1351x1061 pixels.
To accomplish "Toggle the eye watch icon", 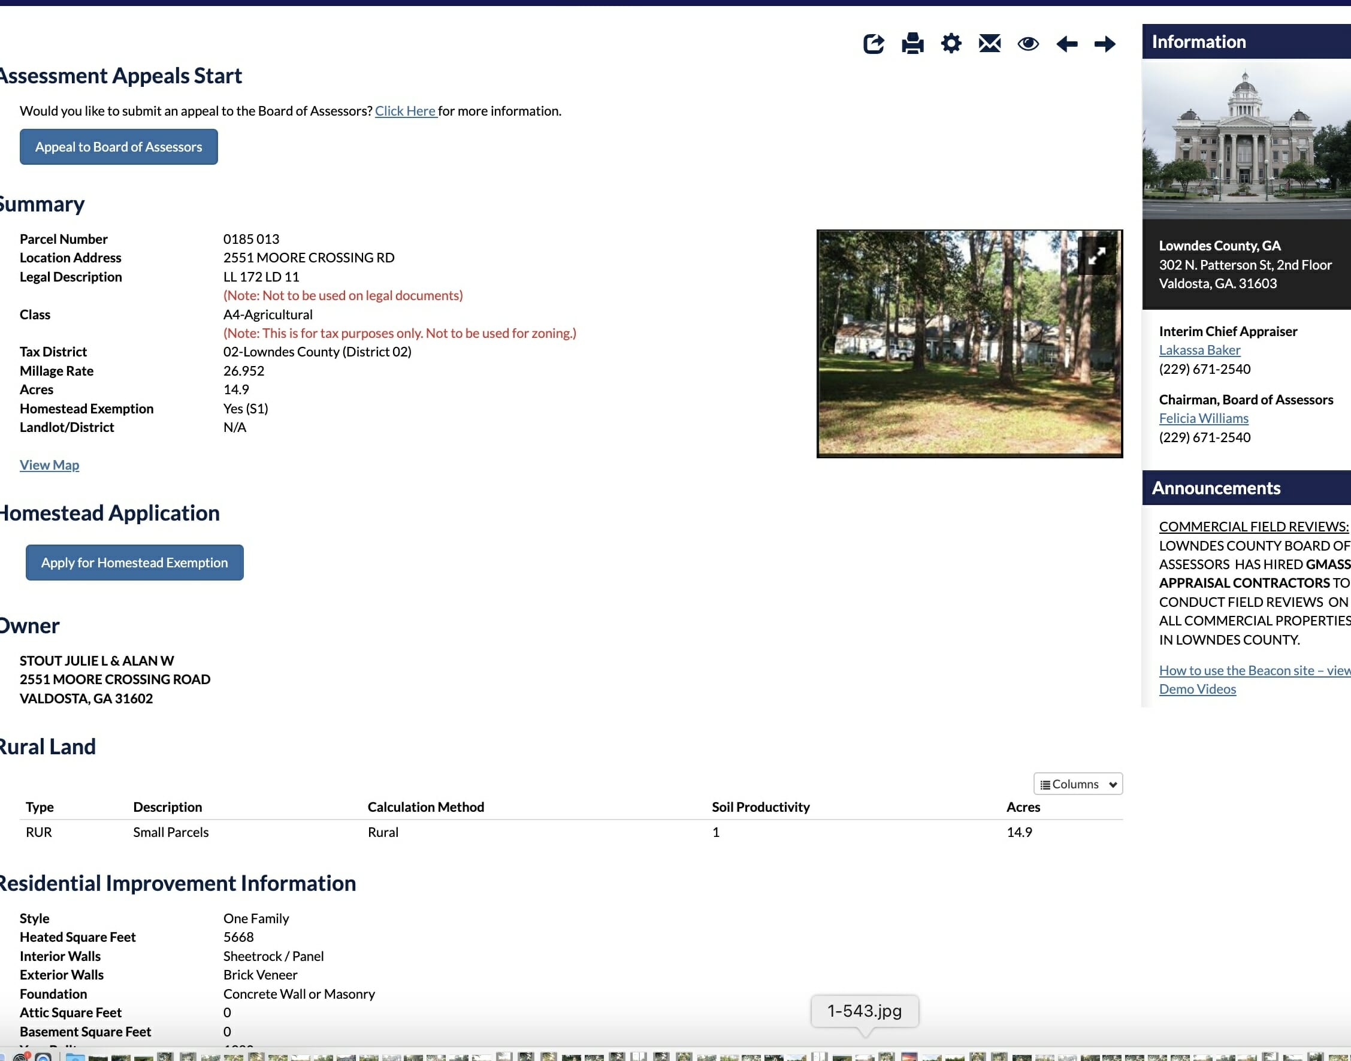I will (1028, 44).
